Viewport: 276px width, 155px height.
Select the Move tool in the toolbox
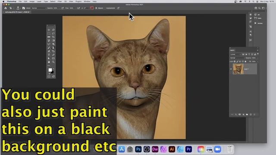tap(49, 30)
